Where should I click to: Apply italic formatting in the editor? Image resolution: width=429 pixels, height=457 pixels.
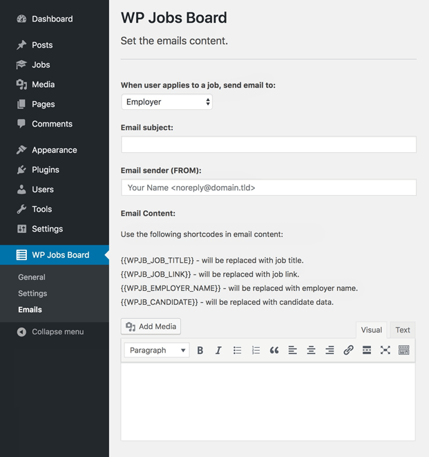coord(218,350)
